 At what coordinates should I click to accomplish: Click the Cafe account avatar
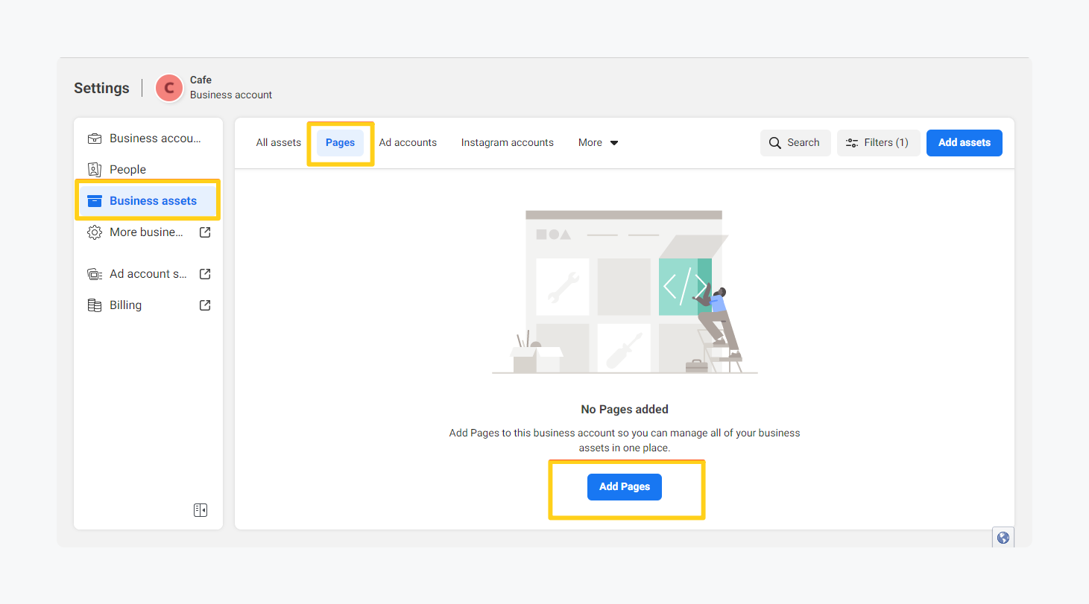169,88
